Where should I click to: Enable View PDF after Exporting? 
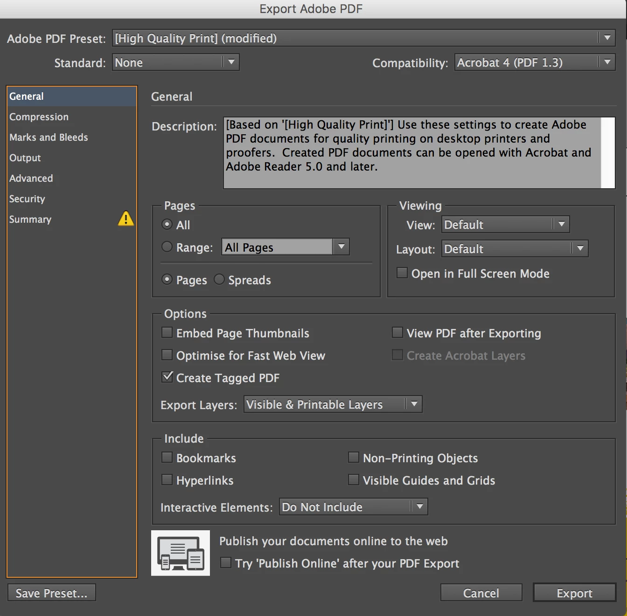coord(397,332)
